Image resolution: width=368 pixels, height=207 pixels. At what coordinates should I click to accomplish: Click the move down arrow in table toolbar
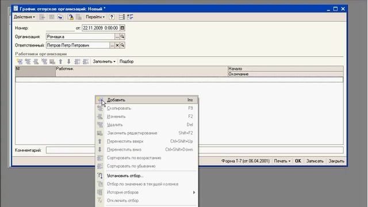click(x=69, y=62)
